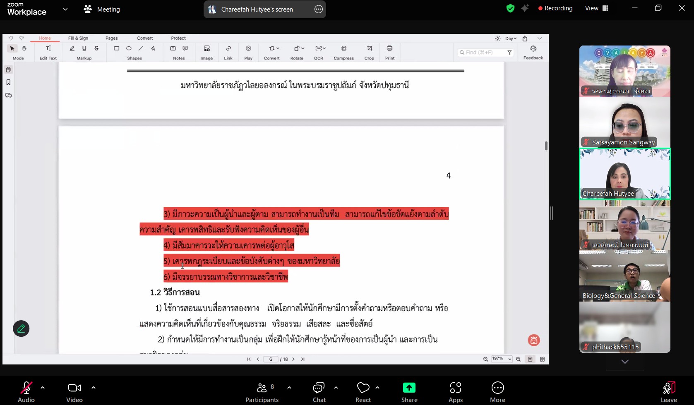Toggle the Recording indicator
Image resolution: width=694 pixels, height=405 pixels.
tap(555, 8)
